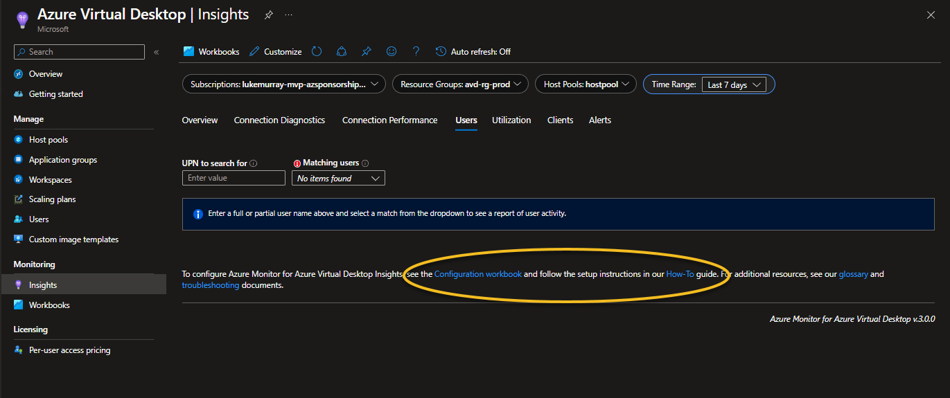
Task: Open the troubleshooting documents link
Action: click(211, 285)
